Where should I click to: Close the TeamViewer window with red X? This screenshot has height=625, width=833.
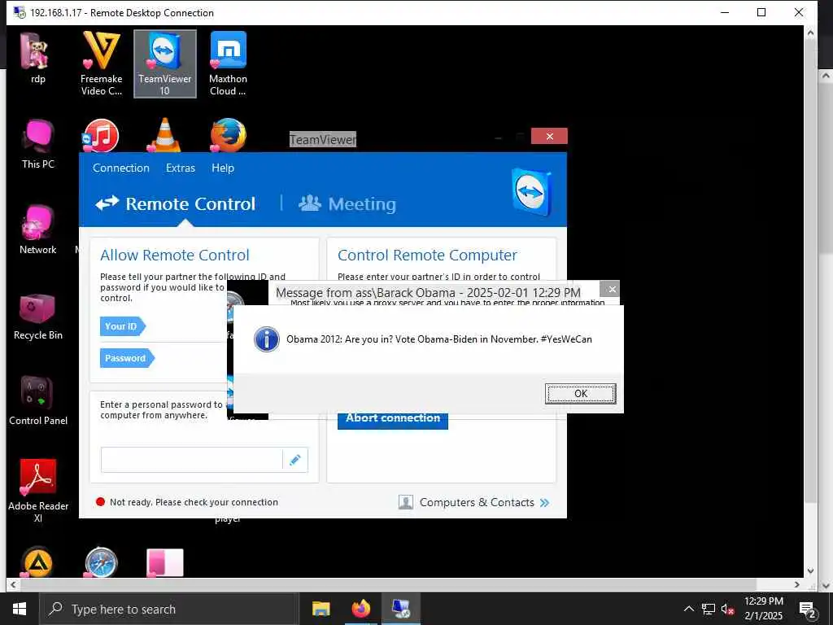click(549, 137)
